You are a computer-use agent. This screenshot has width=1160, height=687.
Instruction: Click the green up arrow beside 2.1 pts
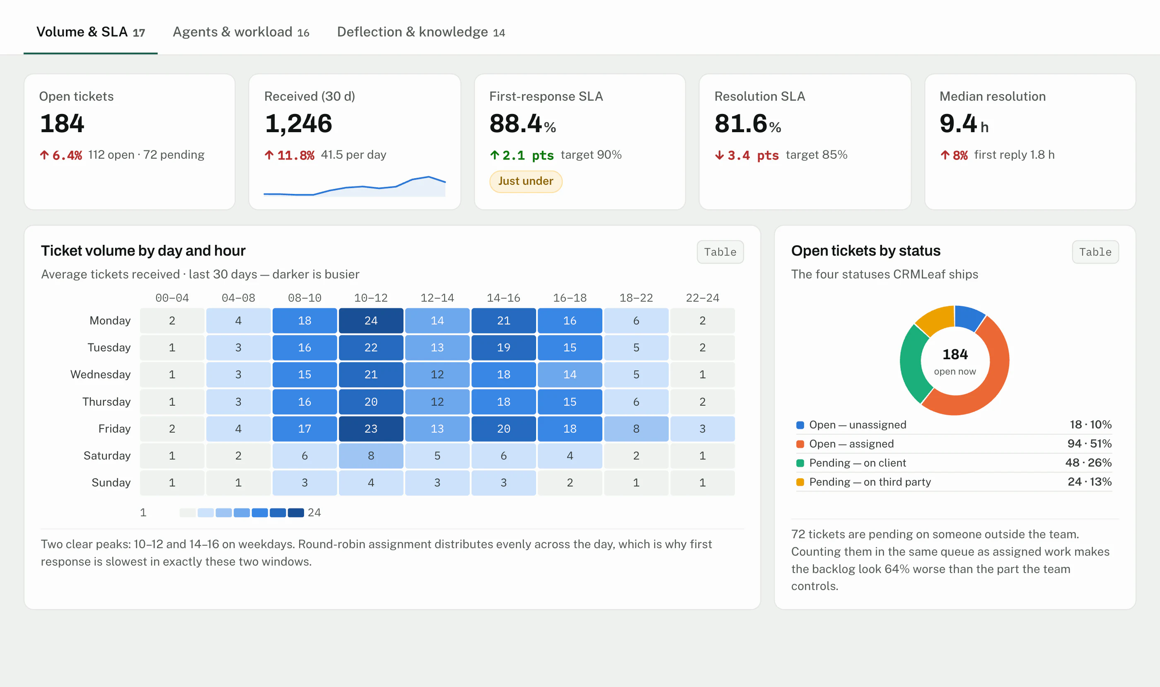494,155
